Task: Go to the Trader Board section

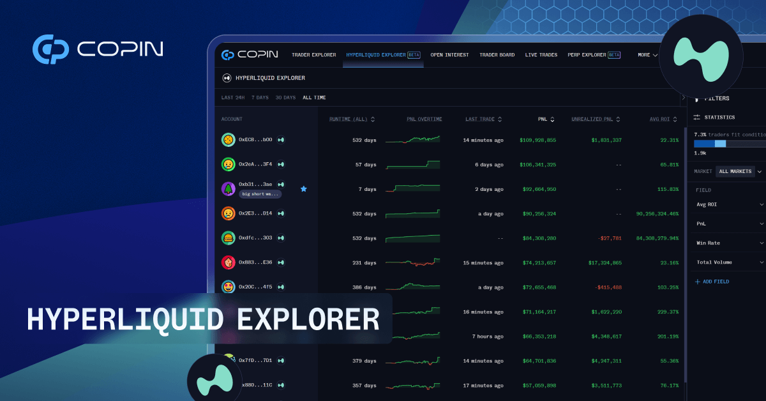Action: (497, 55)
